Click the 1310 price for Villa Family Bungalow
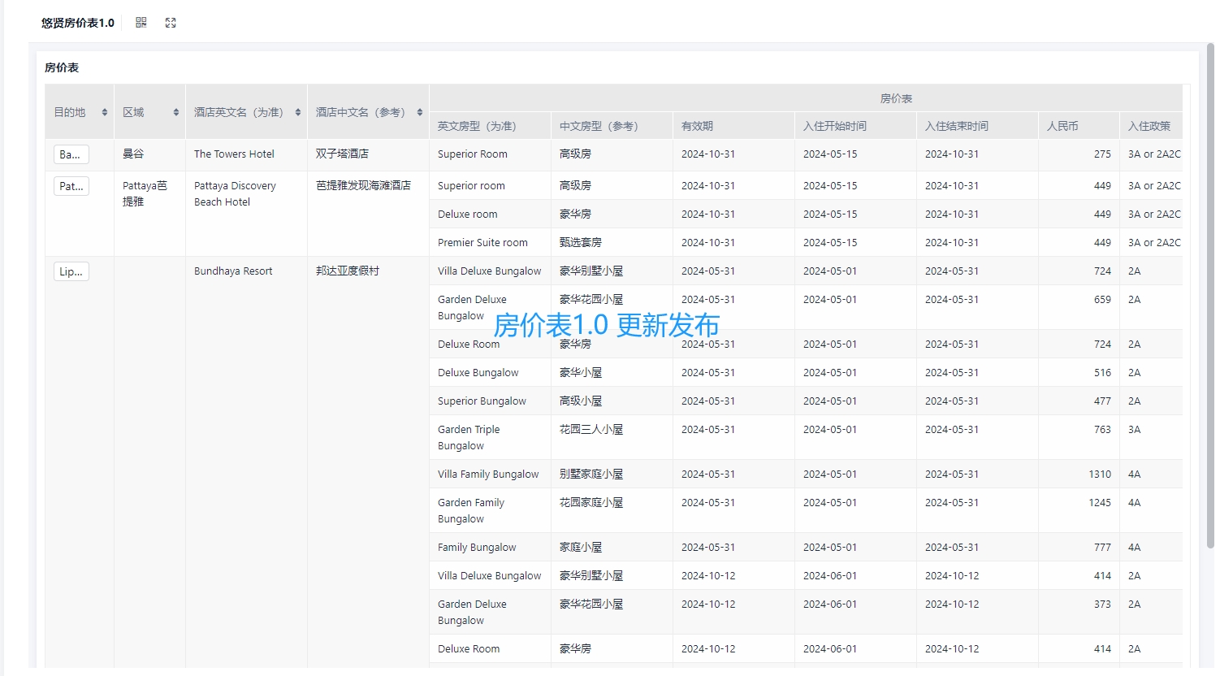Image resolution: width=1220 pixels, height=676 pixels. pyautogui.click(x=1100, y=474)
